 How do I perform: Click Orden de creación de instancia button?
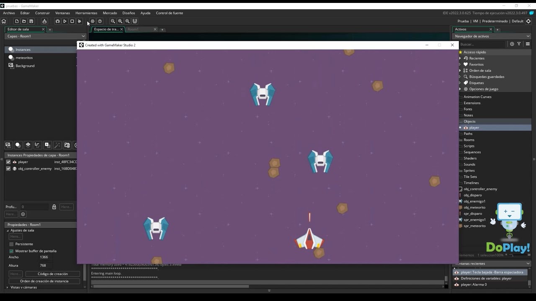click(x=44, y=281)
